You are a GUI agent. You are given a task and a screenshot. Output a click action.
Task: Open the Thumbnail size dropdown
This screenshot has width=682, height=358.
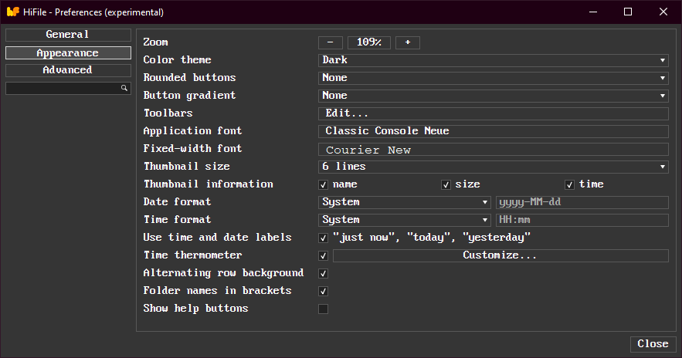(493, 167)
